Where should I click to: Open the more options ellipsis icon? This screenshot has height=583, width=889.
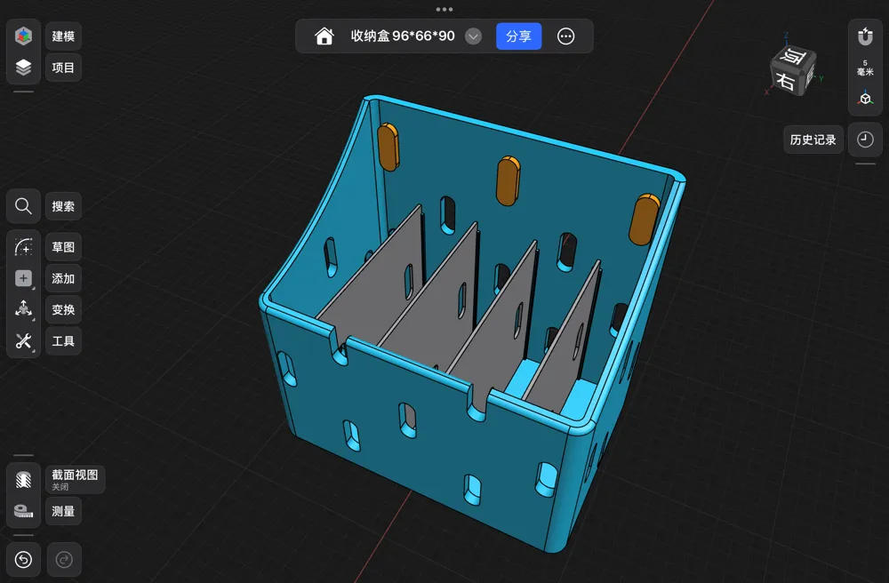tap(565, 36)
